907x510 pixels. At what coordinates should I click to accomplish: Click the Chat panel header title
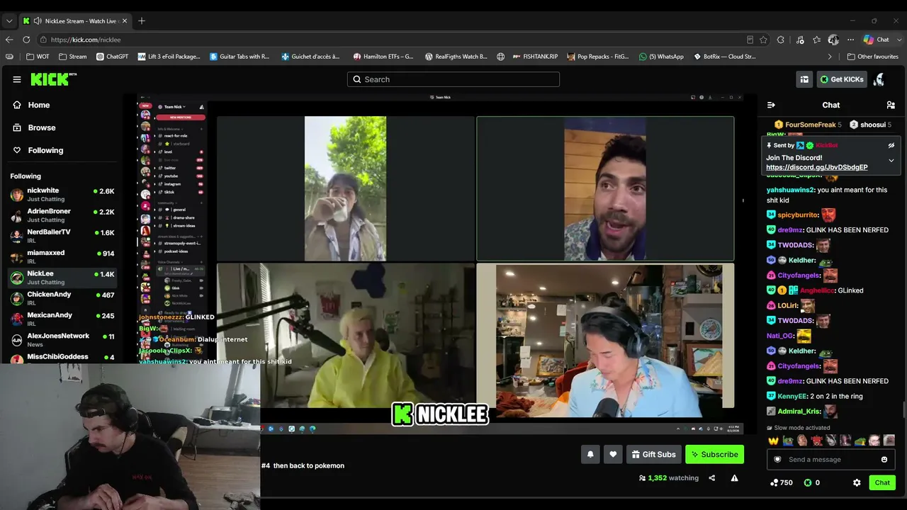(830, 105)
